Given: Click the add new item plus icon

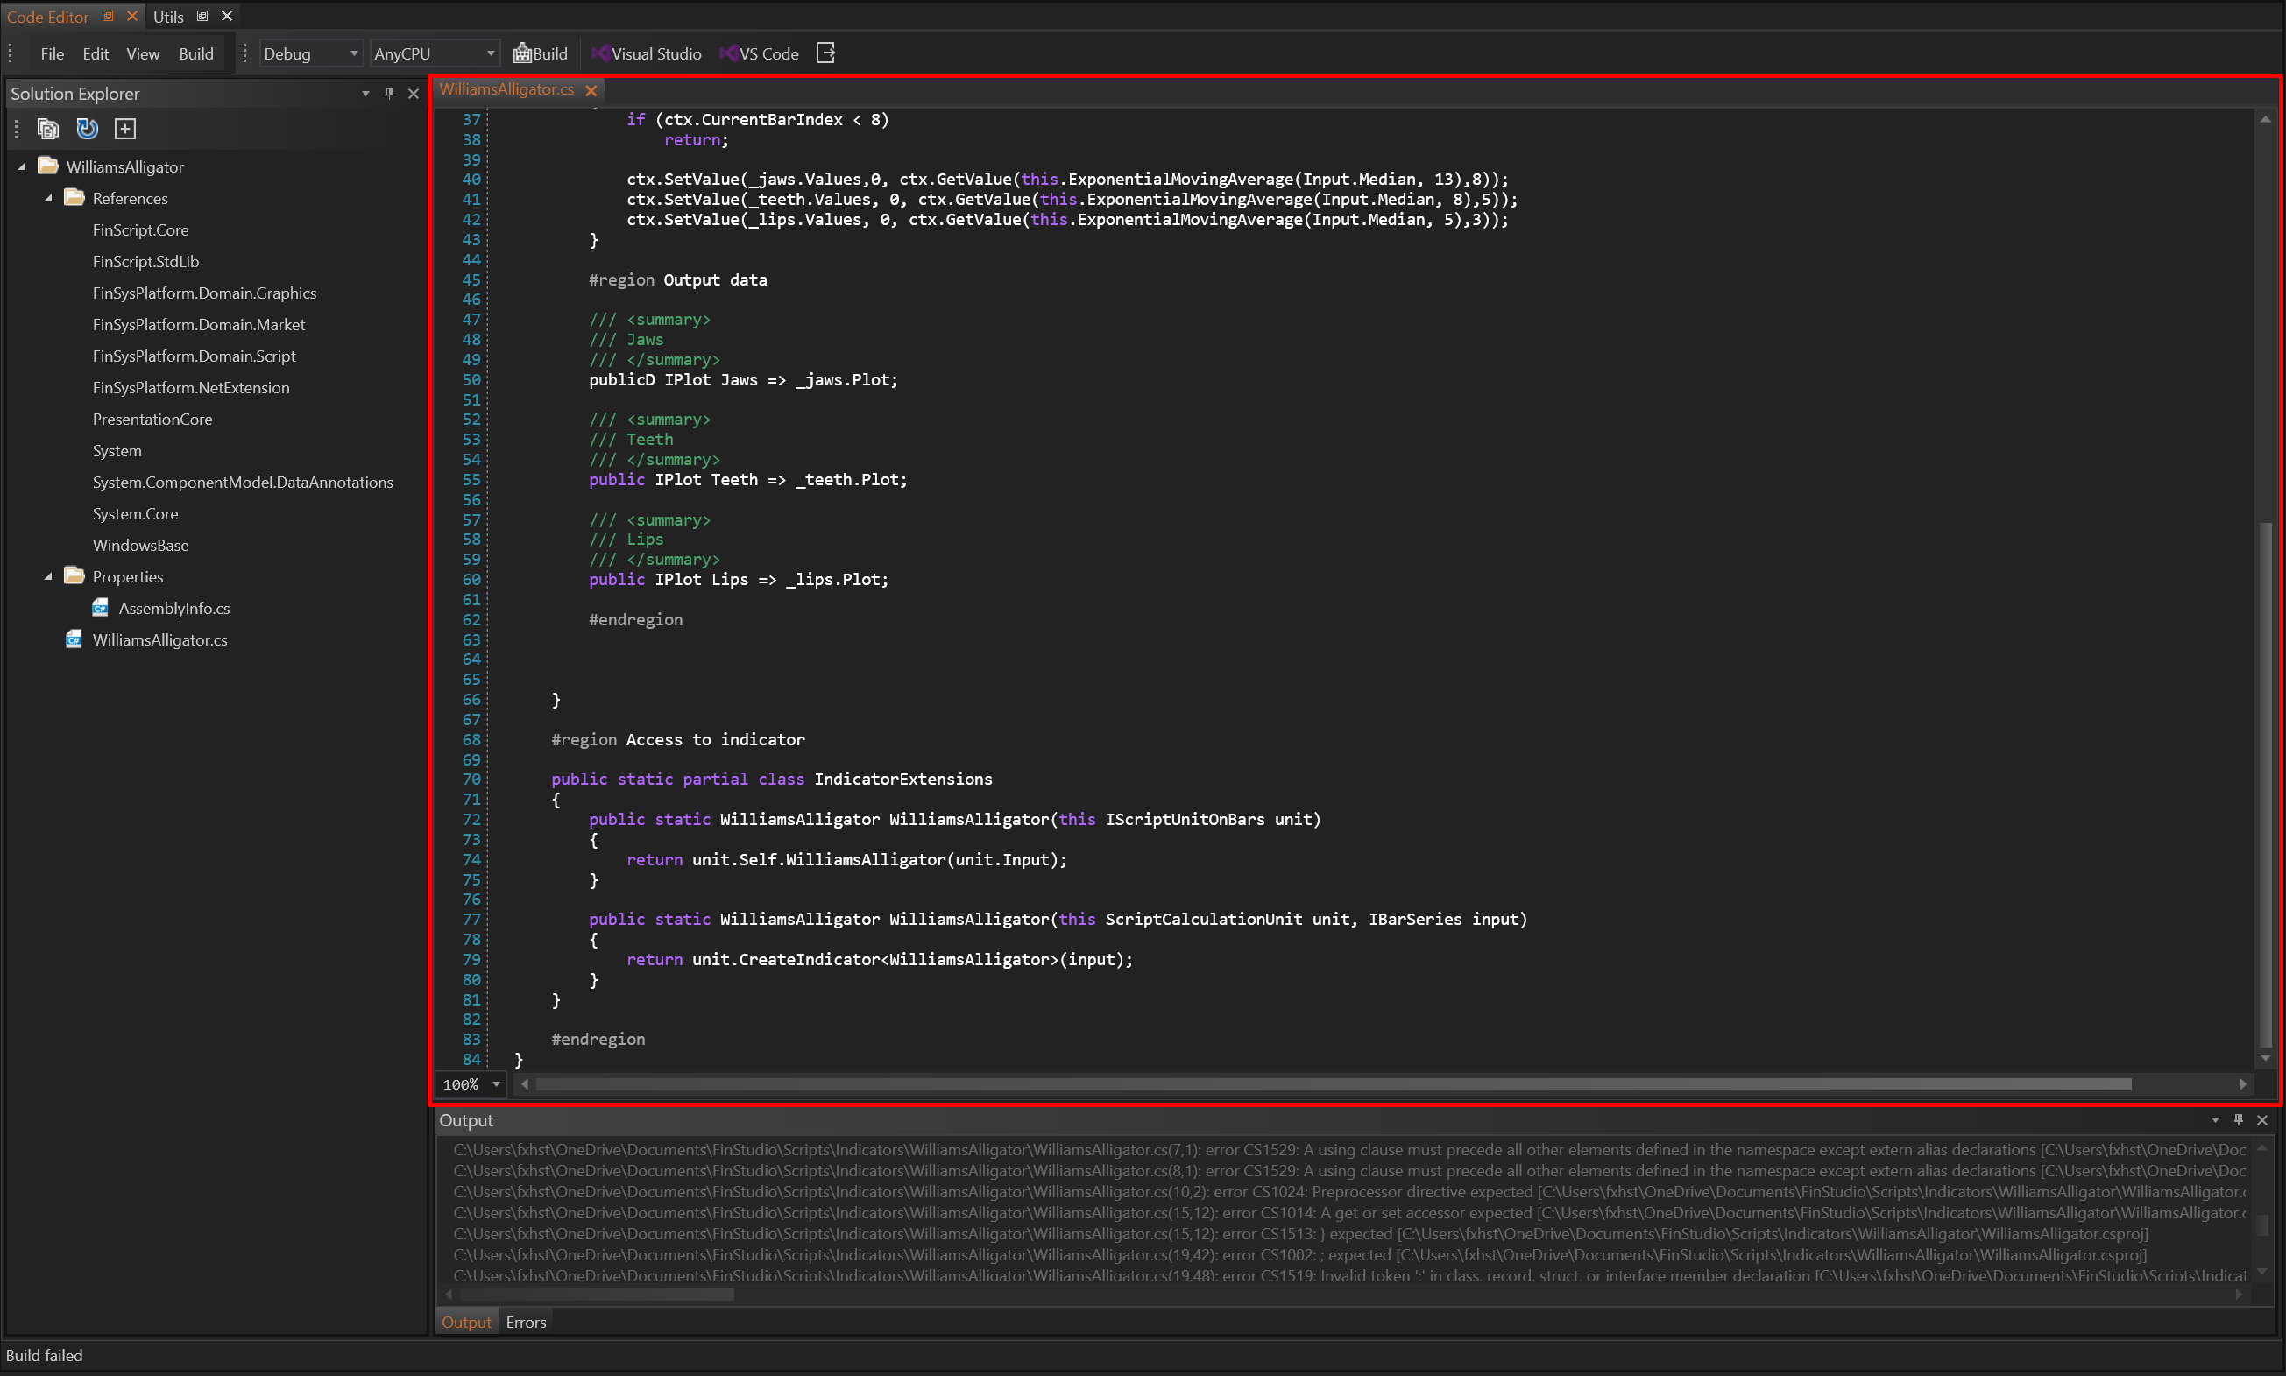Looking at the screenshot, I should (125, 129).
